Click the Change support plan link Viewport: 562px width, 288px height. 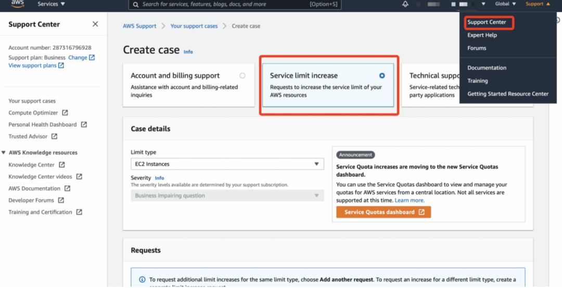point(78,57)
